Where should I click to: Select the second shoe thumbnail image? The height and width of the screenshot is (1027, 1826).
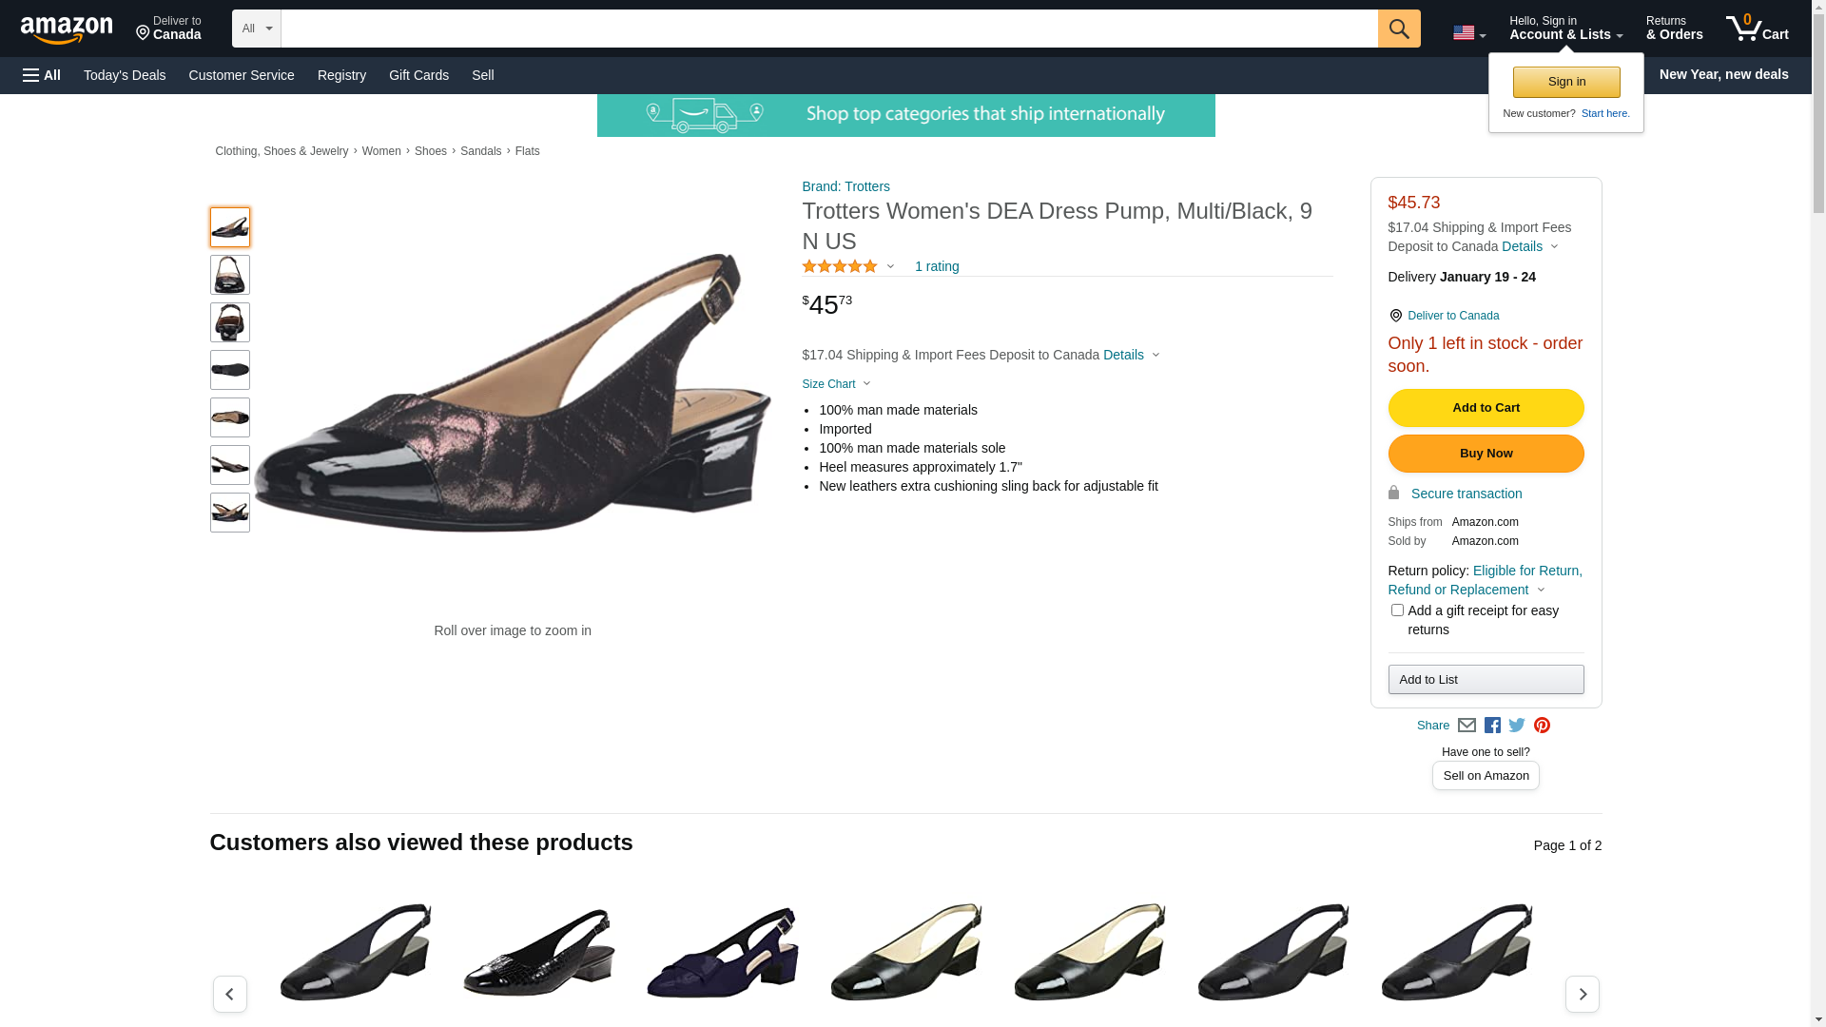coord(230,275)
